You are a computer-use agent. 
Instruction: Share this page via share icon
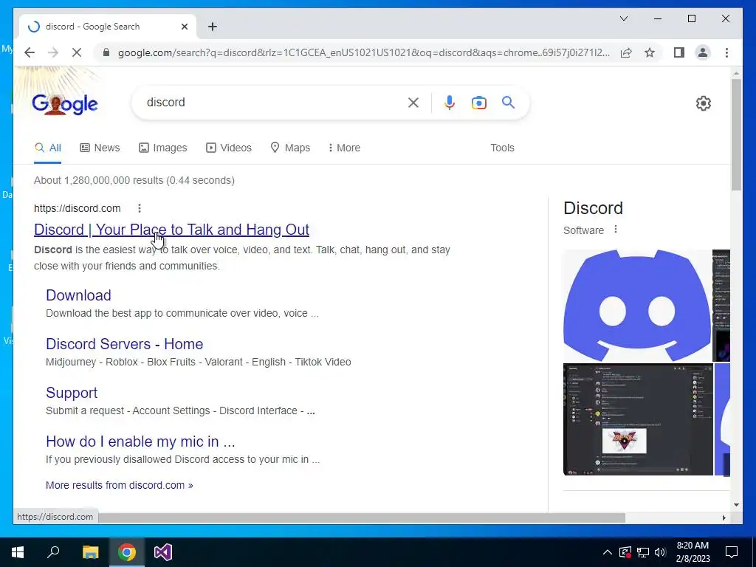click(626, 52)
